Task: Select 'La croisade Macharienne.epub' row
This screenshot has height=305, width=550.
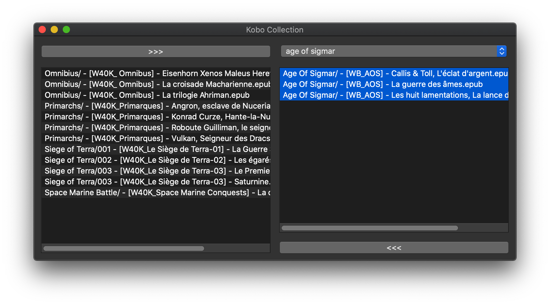Action: [156, 84]
